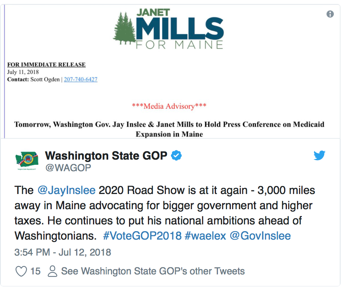The width and height of the screenshot is (343, 292).
Task: Open the Twitter bird logo
Action: [319, 155]
